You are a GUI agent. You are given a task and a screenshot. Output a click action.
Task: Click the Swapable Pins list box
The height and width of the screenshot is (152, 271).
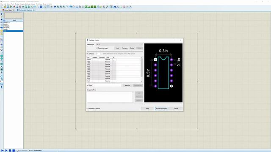111,97
